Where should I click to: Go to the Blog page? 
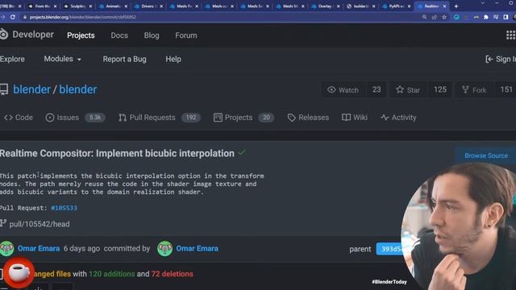coord(152,35)
